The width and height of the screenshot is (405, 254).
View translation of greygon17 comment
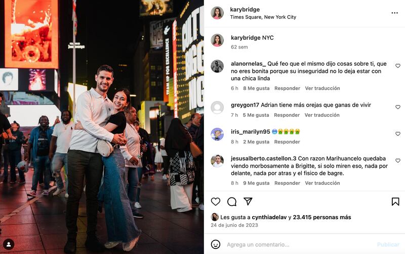tap(322, 115)
